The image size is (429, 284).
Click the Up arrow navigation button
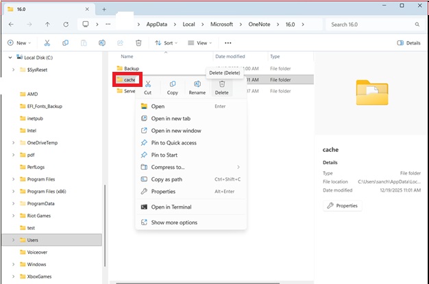(x=47, y=25)
